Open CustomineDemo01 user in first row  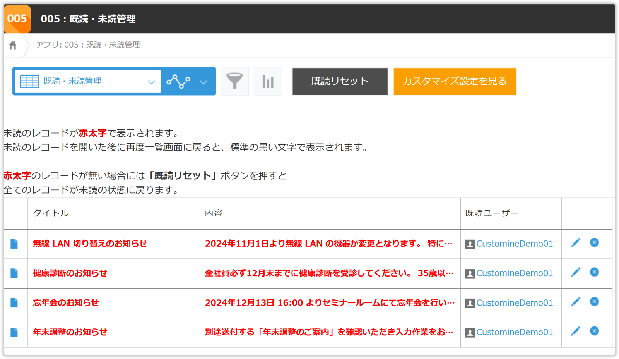coord(514,244)
